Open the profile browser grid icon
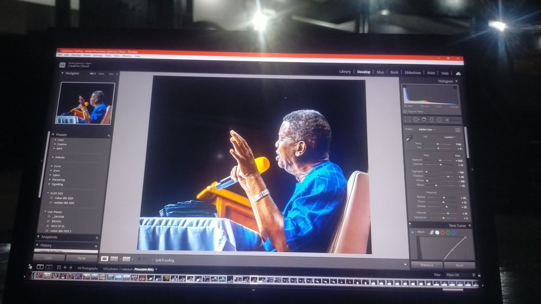Image resolution: width=541 pixels, height=304 pixels. [458, 130]
